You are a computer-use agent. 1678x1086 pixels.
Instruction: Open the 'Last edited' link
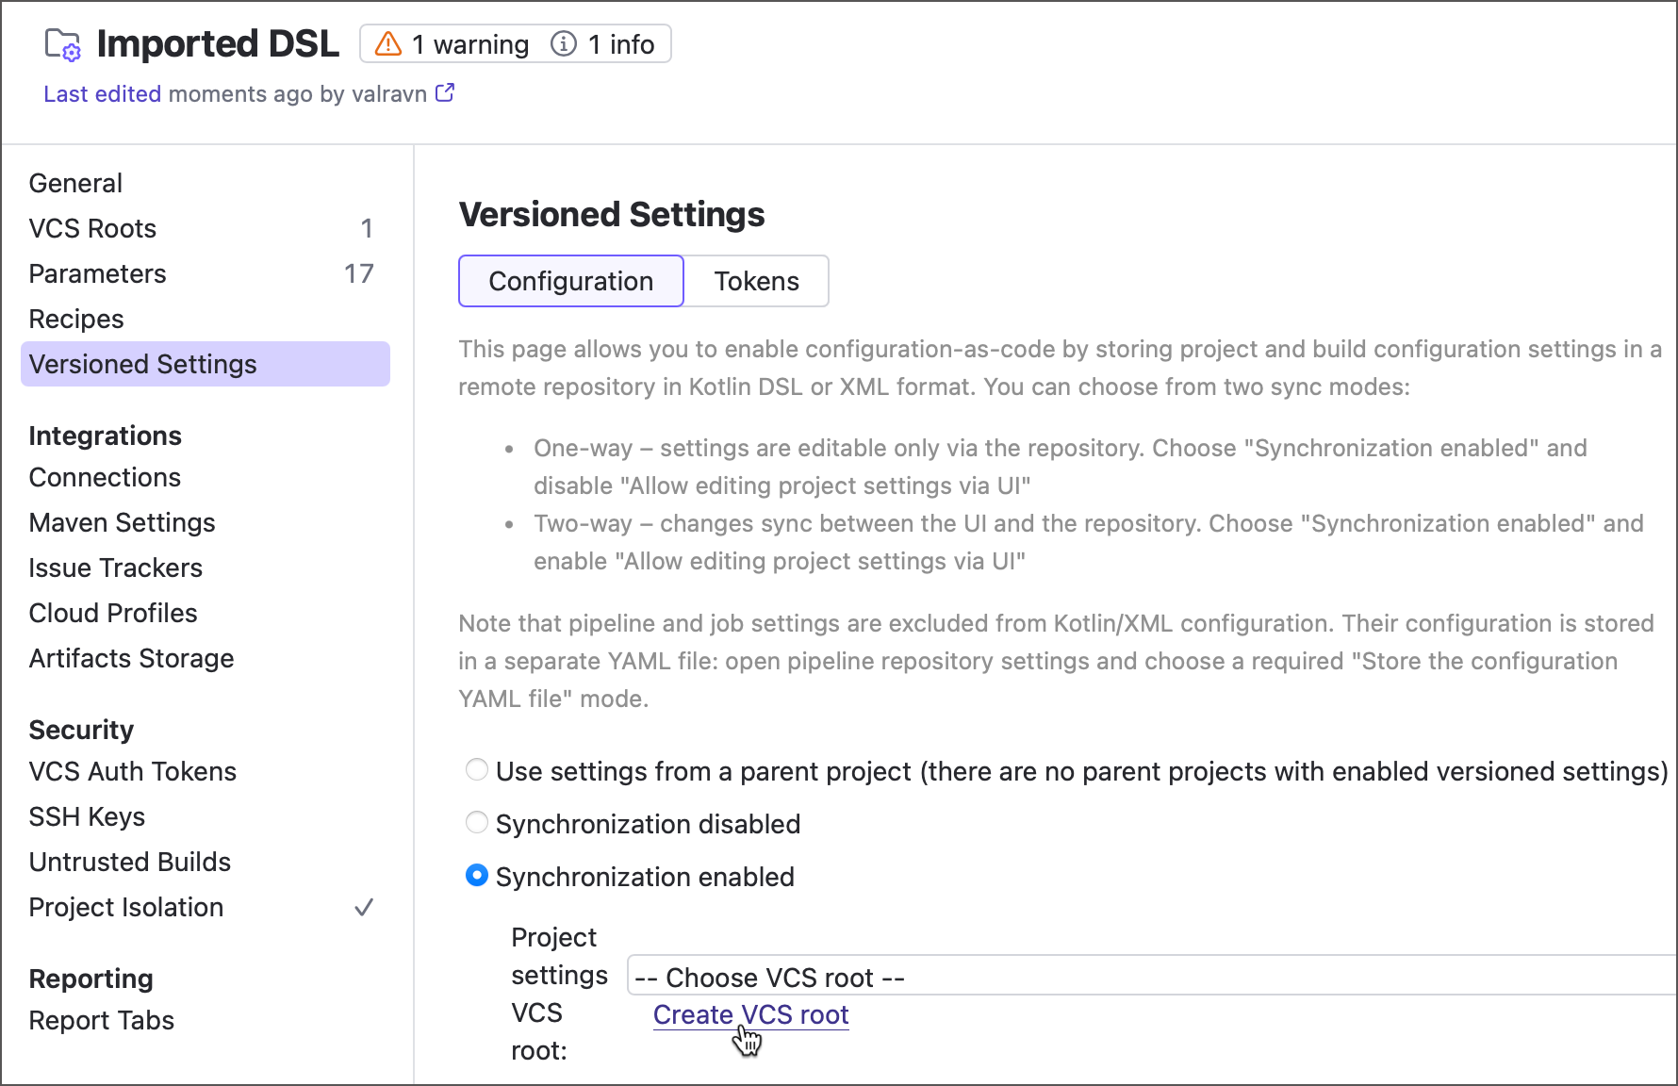point(102,94)
